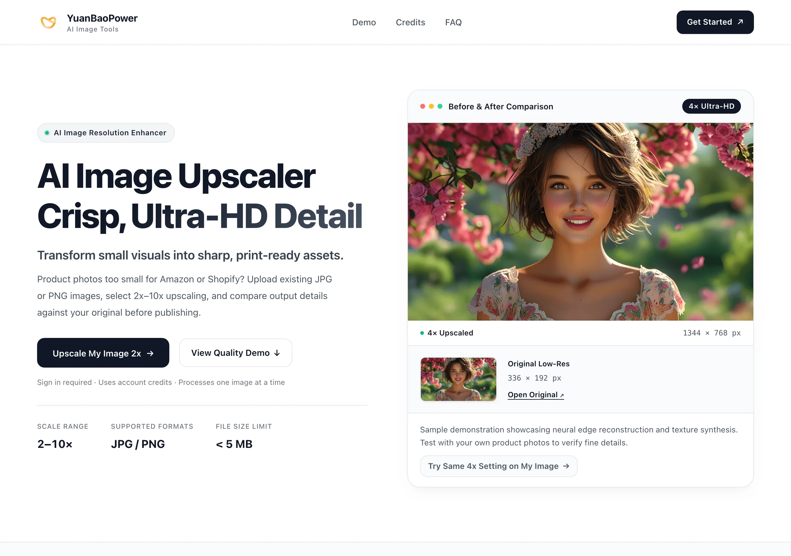This screenshot has height=556, width=791.
Task: Click the View Quality Demo button
Action: pyautogui.click(x=236, y=353)
